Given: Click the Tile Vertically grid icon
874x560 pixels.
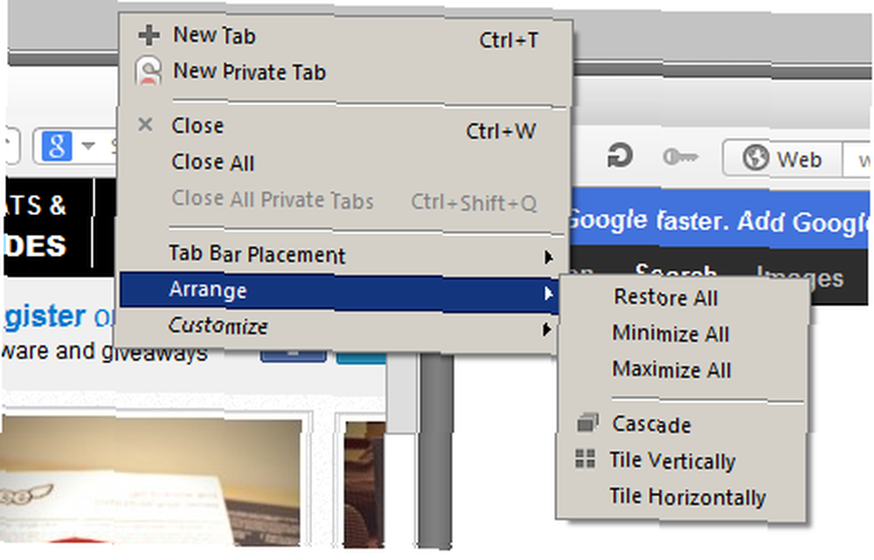Looking at the screenshot, I should (x=586, y=460).
